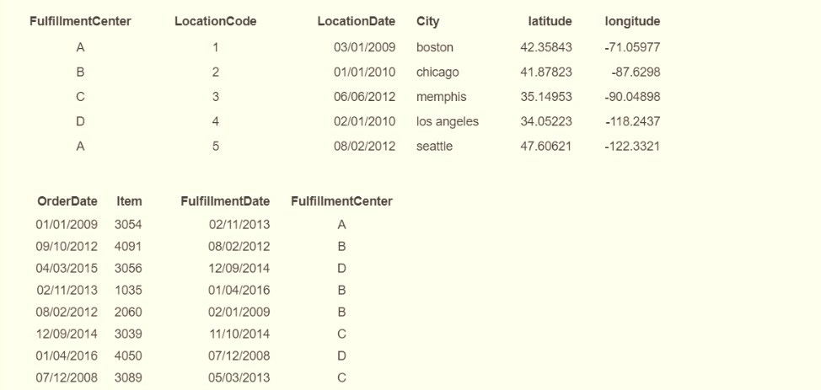Select the OrderDate column header
The image size is (821, 390).
pyautogui.click(x=68, y=201)
